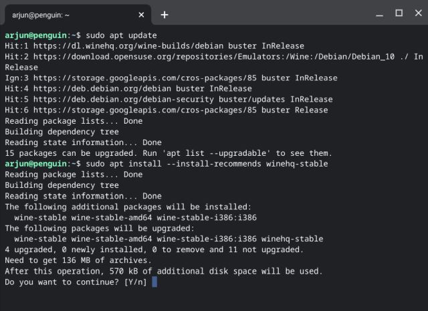The width and height of the screenshot is (428, 311).
Task: Minimize the terminal window
Action: coord(381,13)
